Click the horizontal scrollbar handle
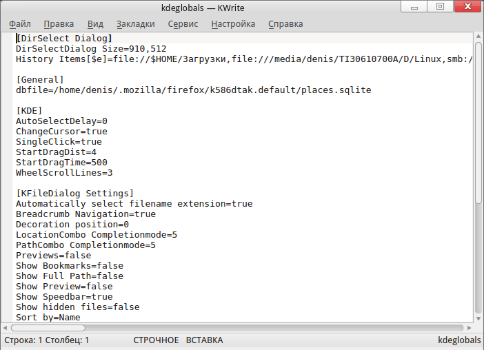Screen dimensions: 484x350 pyautogui.click(x=48, y=328)
